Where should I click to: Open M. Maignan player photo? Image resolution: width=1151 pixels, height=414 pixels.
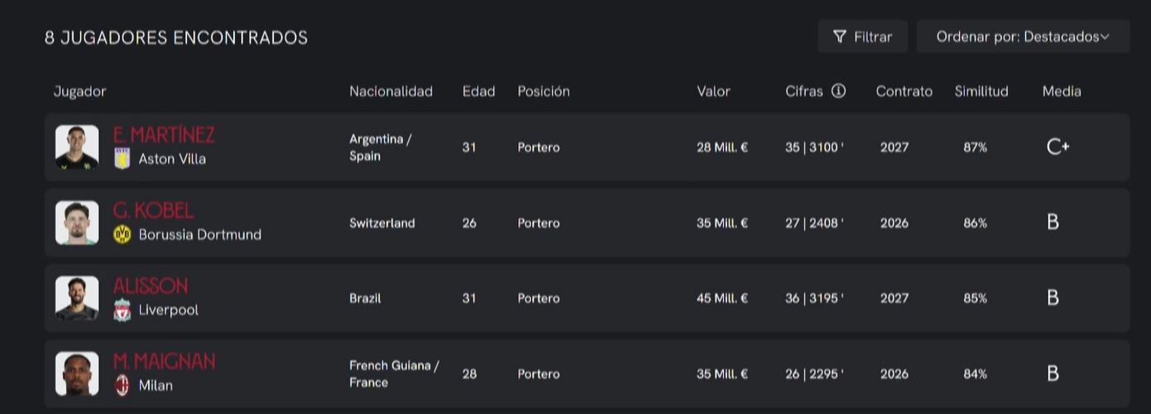77,373
